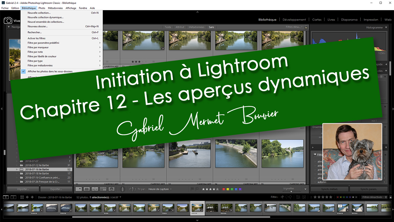Open Compare view XY icon
Image resolution: width=394 pixels, height=222 pixels.
[x=95, y=189]
